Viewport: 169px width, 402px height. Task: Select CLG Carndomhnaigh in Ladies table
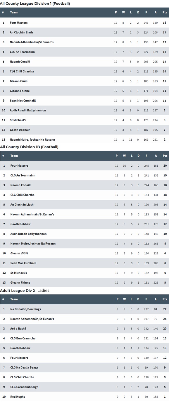click(x=24, y=387)
